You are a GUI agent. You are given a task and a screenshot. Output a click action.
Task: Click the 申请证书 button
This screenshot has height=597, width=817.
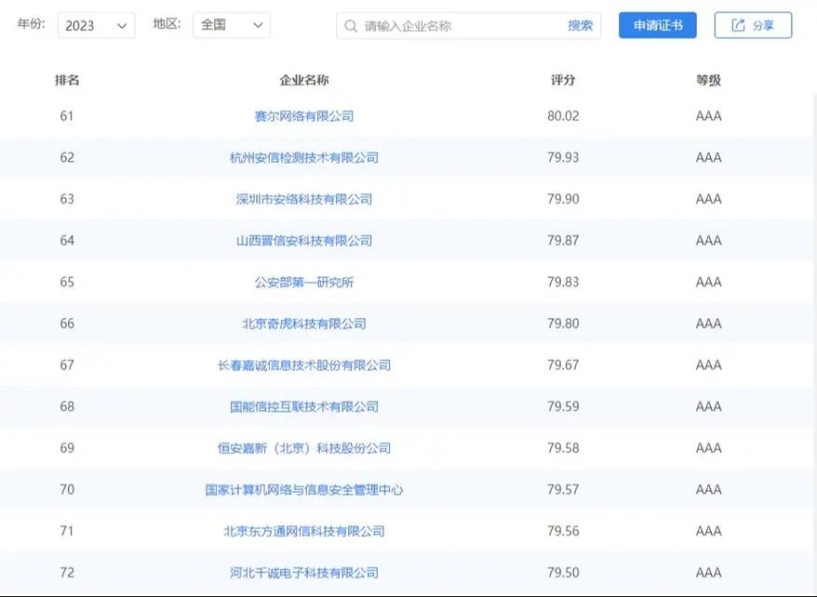click(658, 25)
